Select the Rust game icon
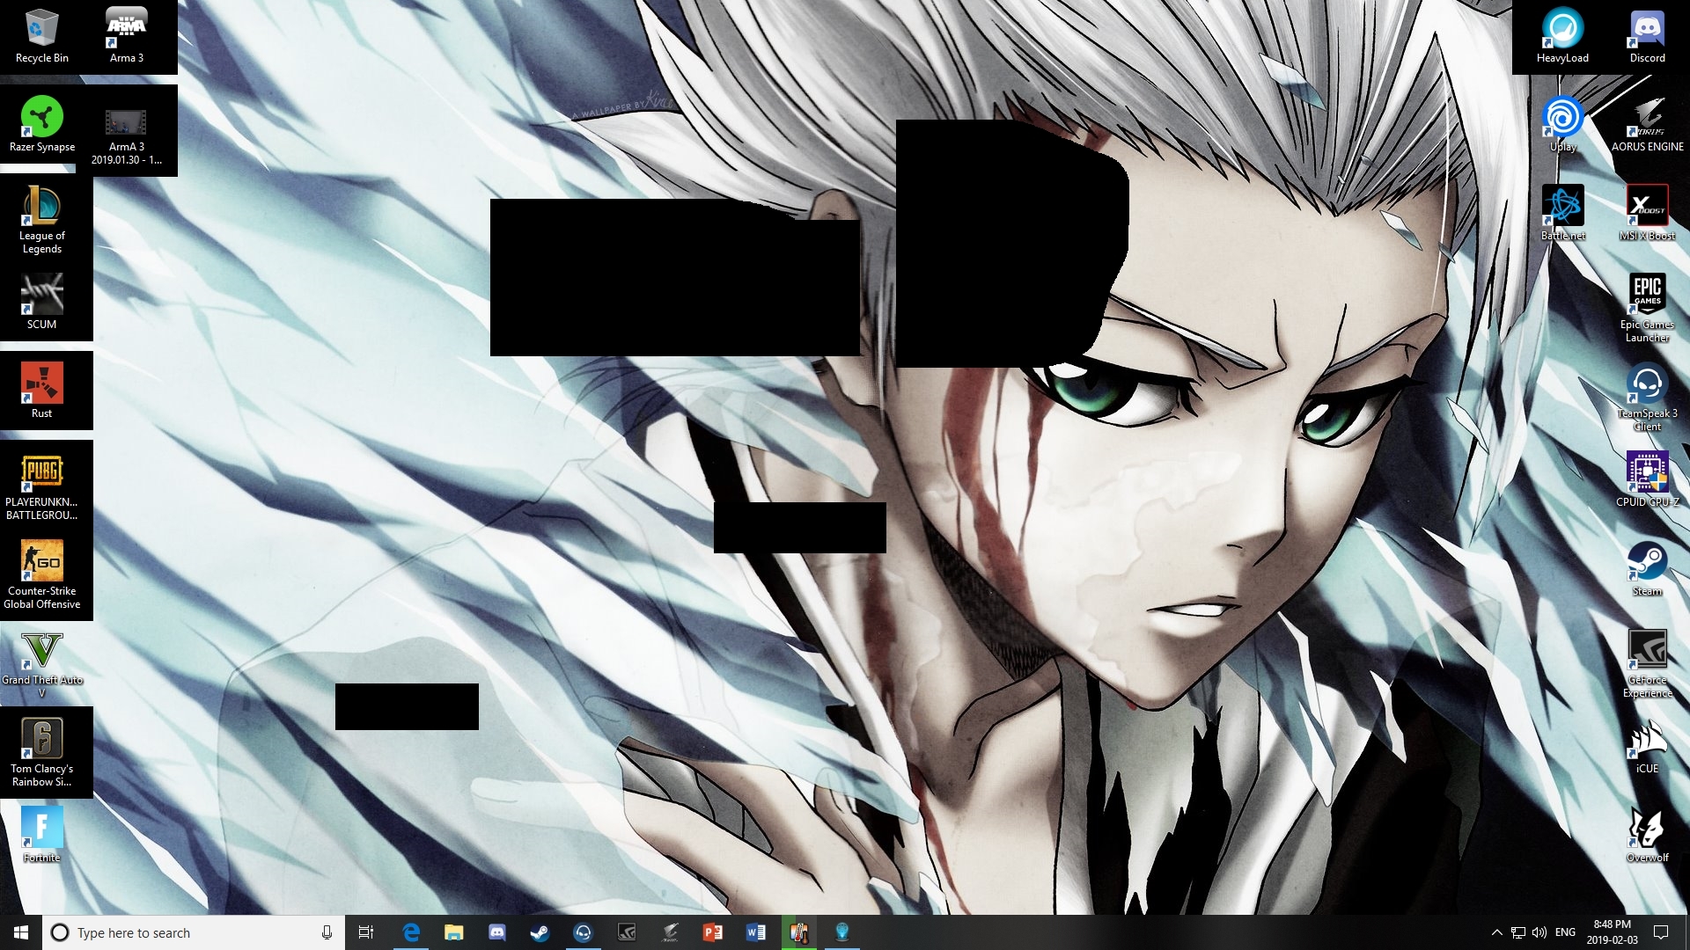1690x950 pixels. pos(41,389)
